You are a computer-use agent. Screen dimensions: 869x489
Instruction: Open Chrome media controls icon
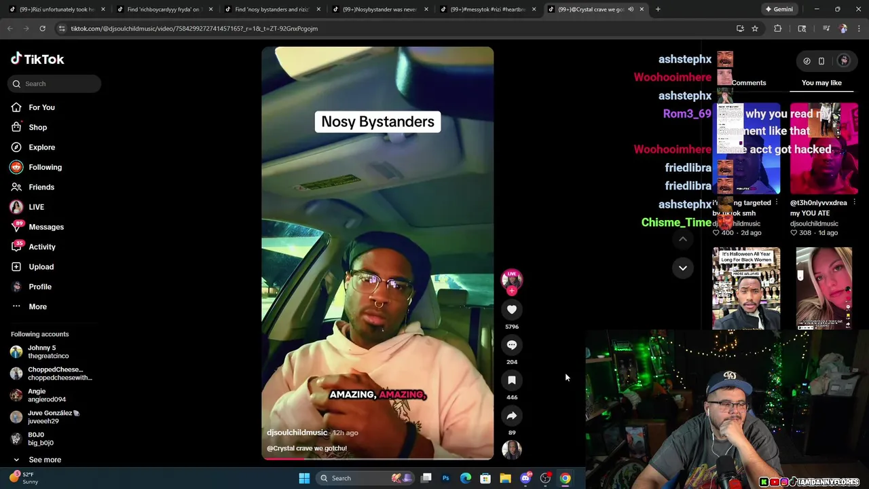[x=826, y=29]
